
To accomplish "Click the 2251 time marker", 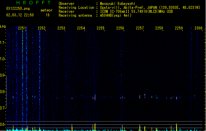I will [x=22, y=28].
